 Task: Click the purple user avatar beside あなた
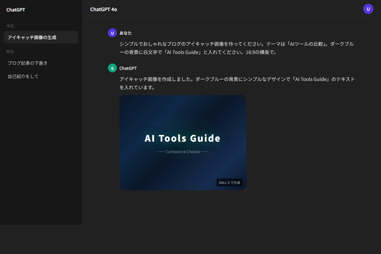tap(112, 33)
